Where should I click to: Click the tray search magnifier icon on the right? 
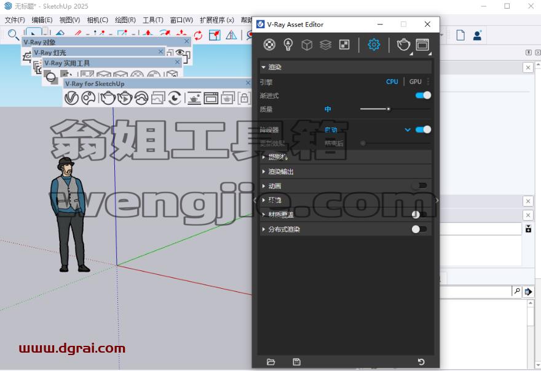tap(517, 291)
